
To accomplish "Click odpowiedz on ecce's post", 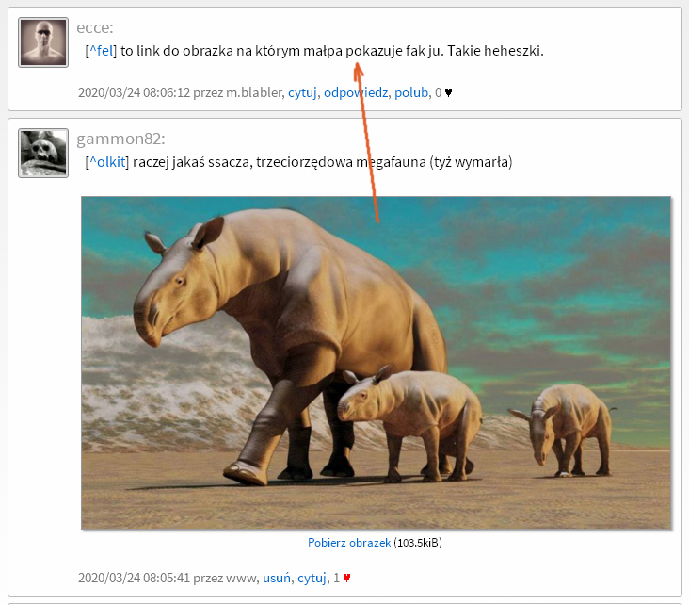I will pyautogui.click(x=356, y=92).
